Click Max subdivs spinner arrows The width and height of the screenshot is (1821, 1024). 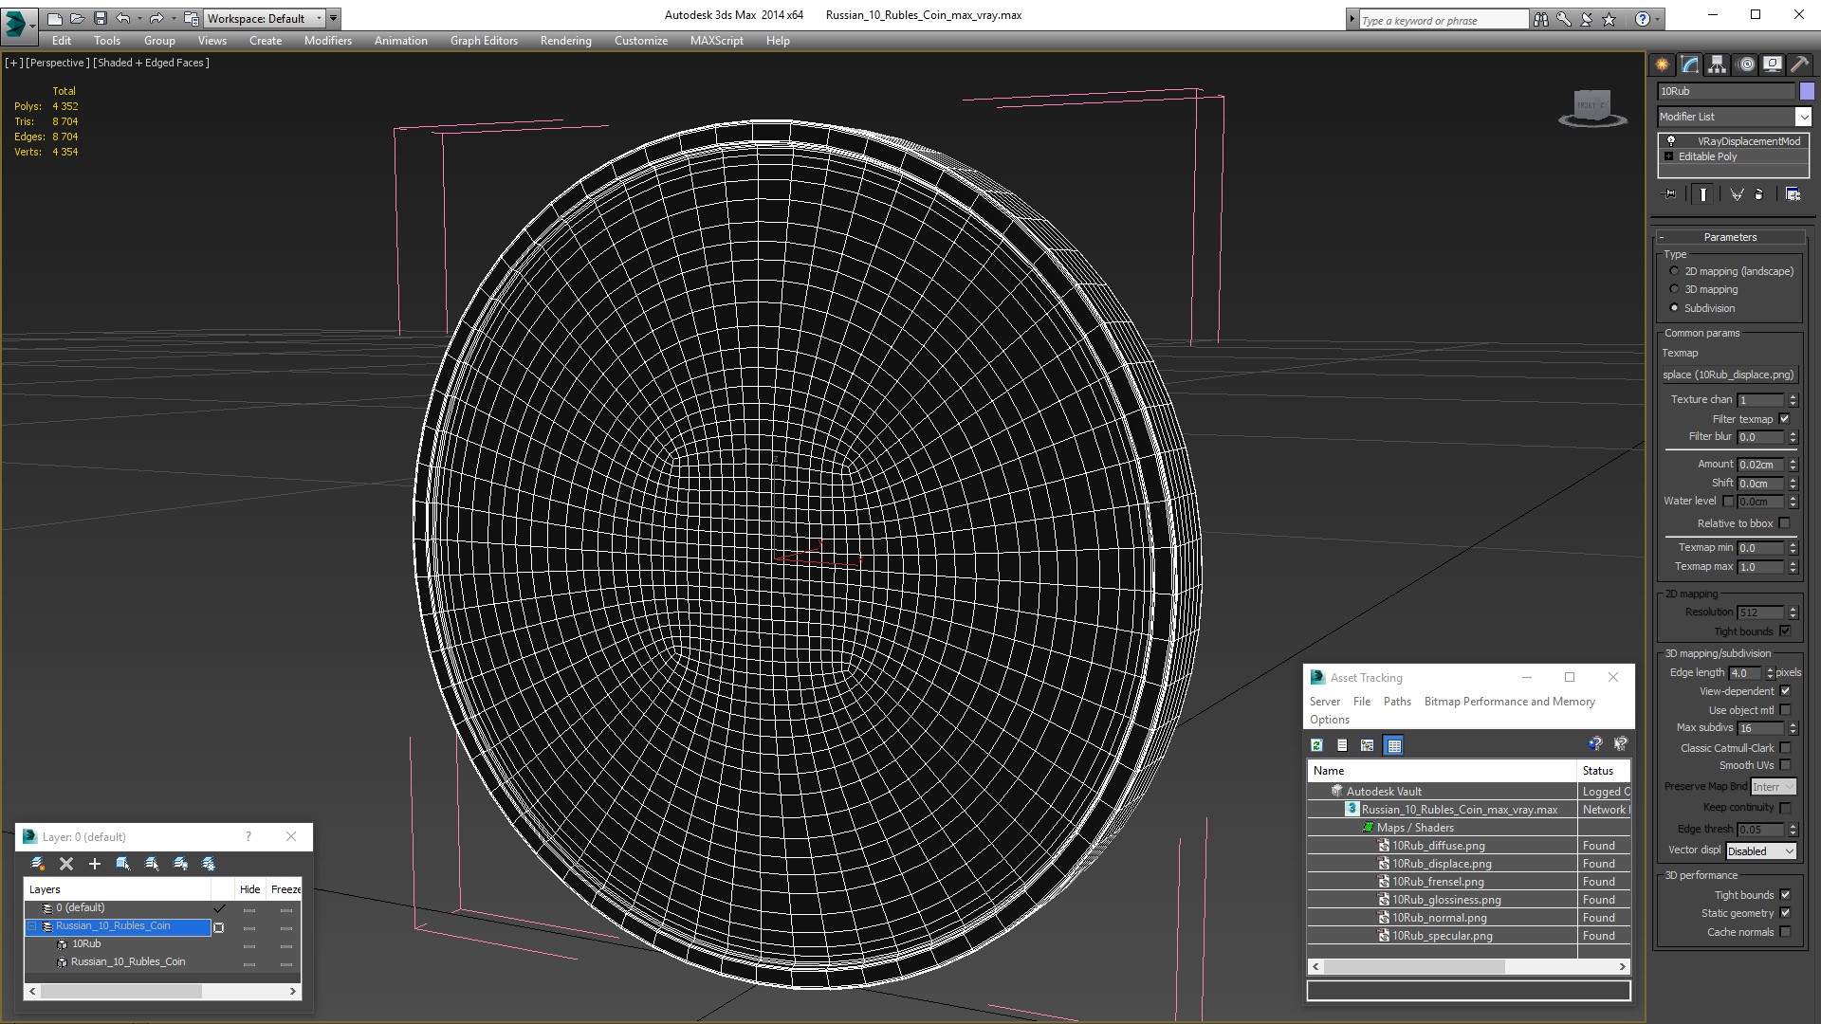tap(1793, 728)
